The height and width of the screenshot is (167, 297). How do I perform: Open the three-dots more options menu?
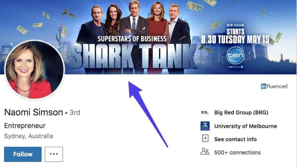click(54, 154)
